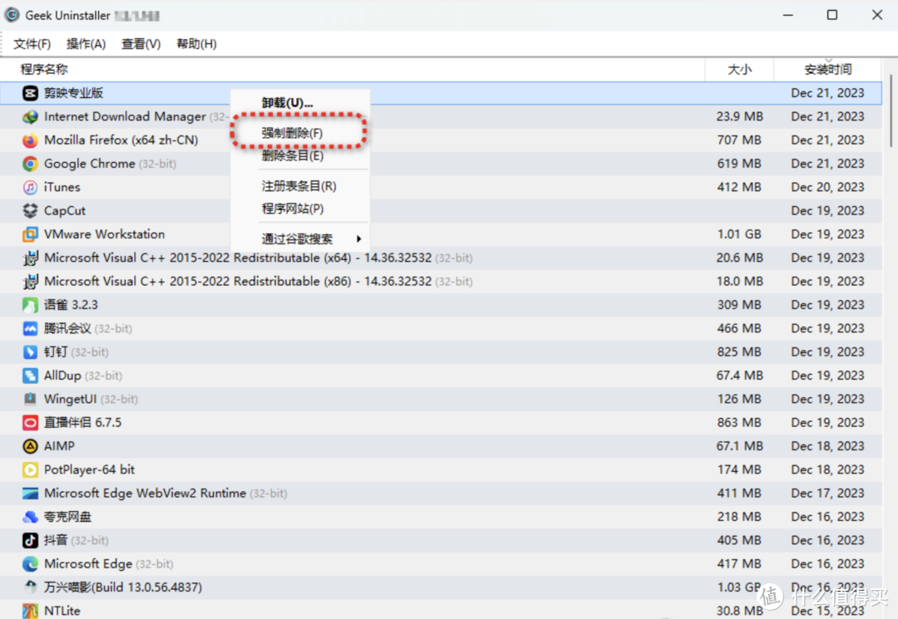Click the 剪映专业版 app icon

[x=31, y=93]
